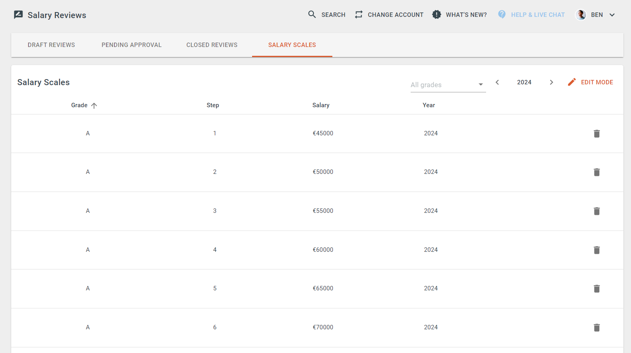Click the €60000 salary cell
Image resolution: width=631 pixels, height=353 pixels.
click(323, 250)
